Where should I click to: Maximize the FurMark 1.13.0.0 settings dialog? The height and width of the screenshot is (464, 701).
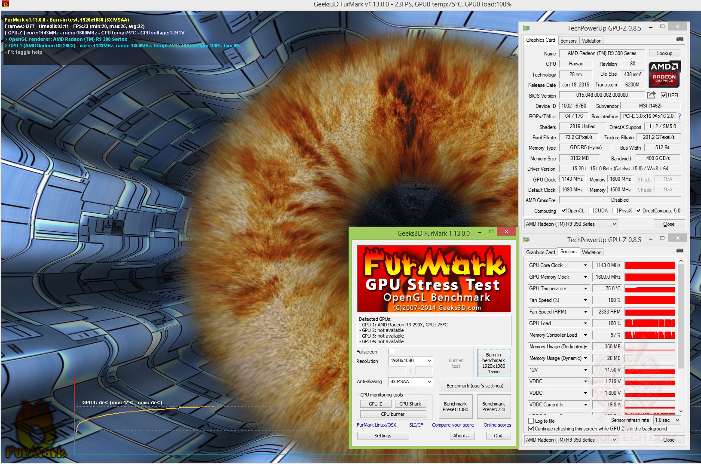[491, 232]
